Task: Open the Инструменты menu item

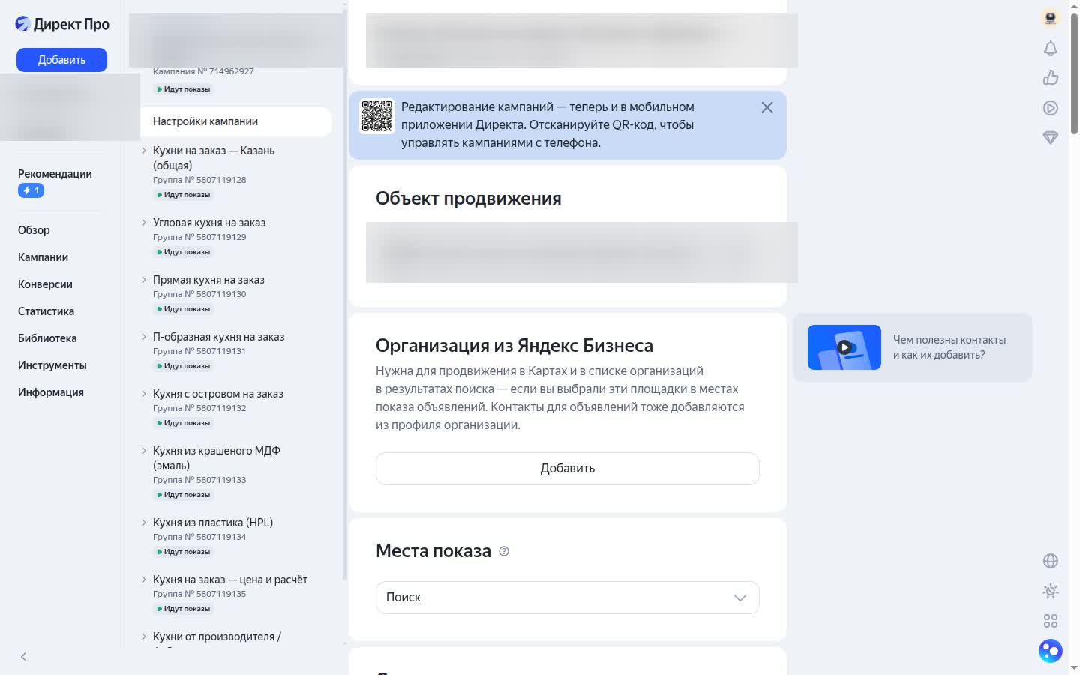Action: tap(52, 365)
